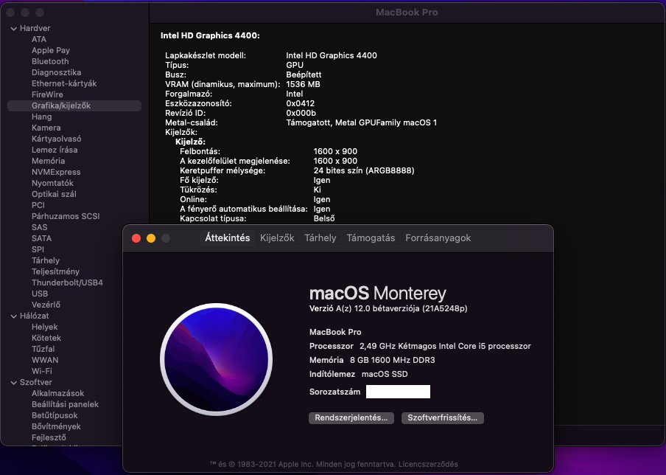The width and height of the screenshot is (666, 475).
Task: Open Alkalmazások software entry
Action: click(57, 393)
